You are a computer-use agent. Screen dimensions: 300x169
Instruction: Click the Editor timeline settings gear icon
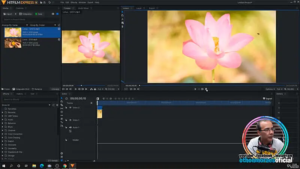tap(61, 153)
